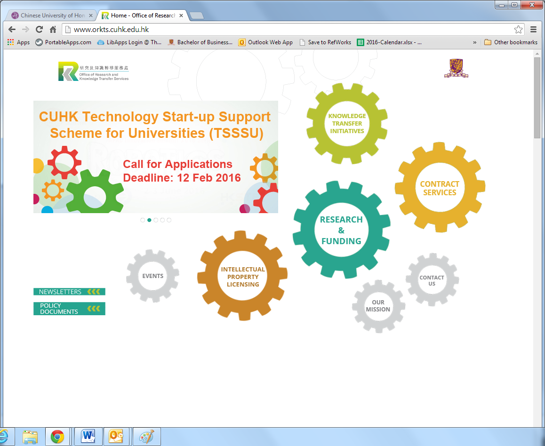
Task: Bookmark this page with the star icon
Action: (x=518, y=30)
